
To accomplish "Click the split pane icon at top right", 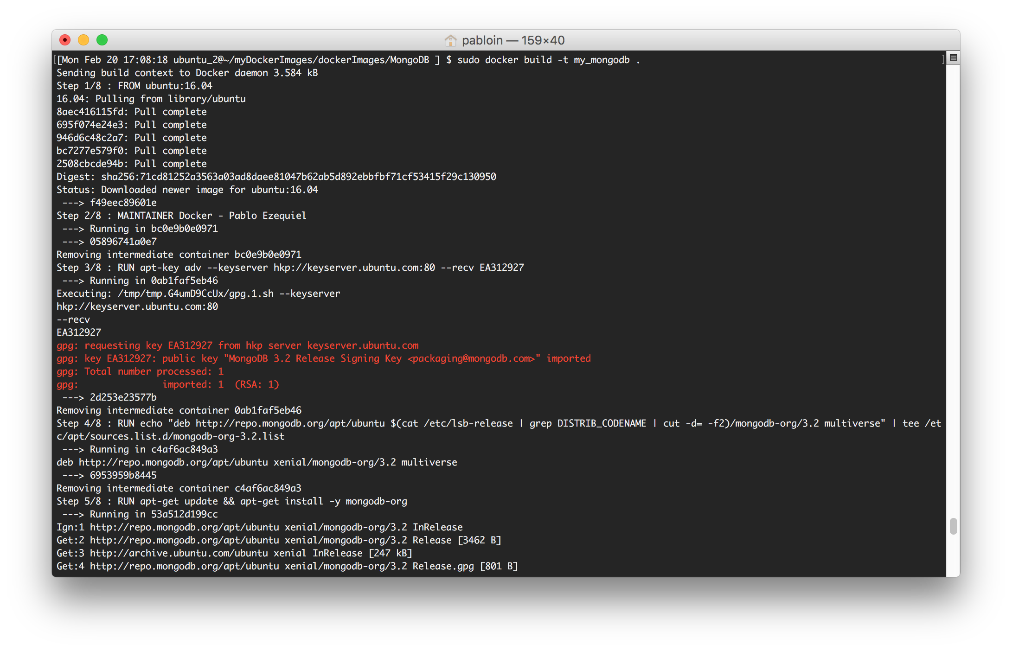I will 954,58.
